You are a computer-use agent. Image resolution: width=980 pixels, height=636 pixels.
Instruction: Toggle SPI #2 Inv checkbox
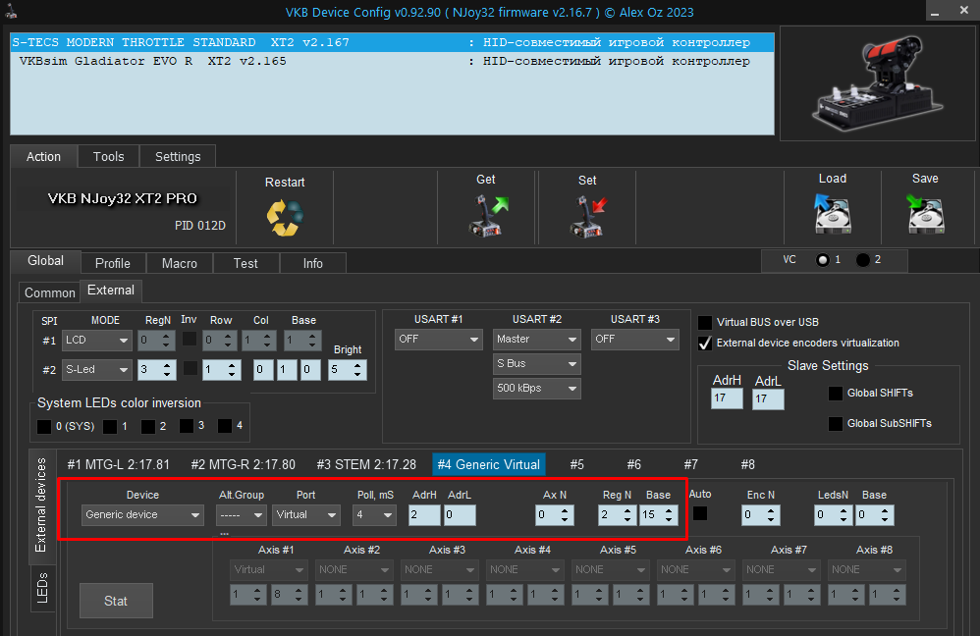click(190, 368)
